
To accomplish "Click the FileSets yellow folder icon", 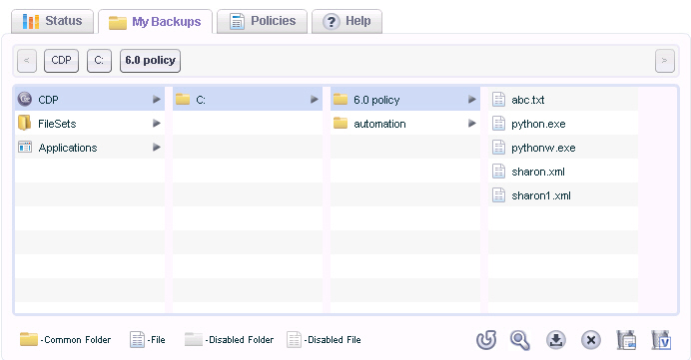I will pos(25,124).
